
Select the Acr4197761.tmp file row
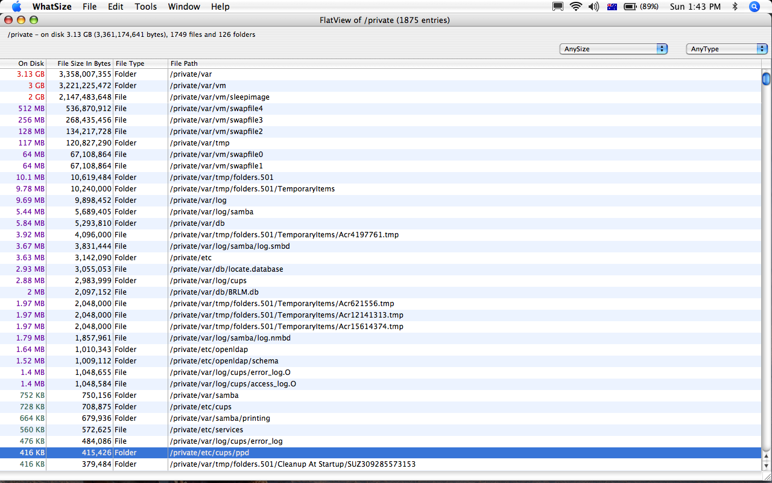click(381, 235)
